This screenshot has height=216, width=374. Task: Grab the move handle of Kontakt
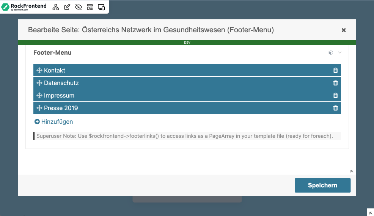click(39, 70)
